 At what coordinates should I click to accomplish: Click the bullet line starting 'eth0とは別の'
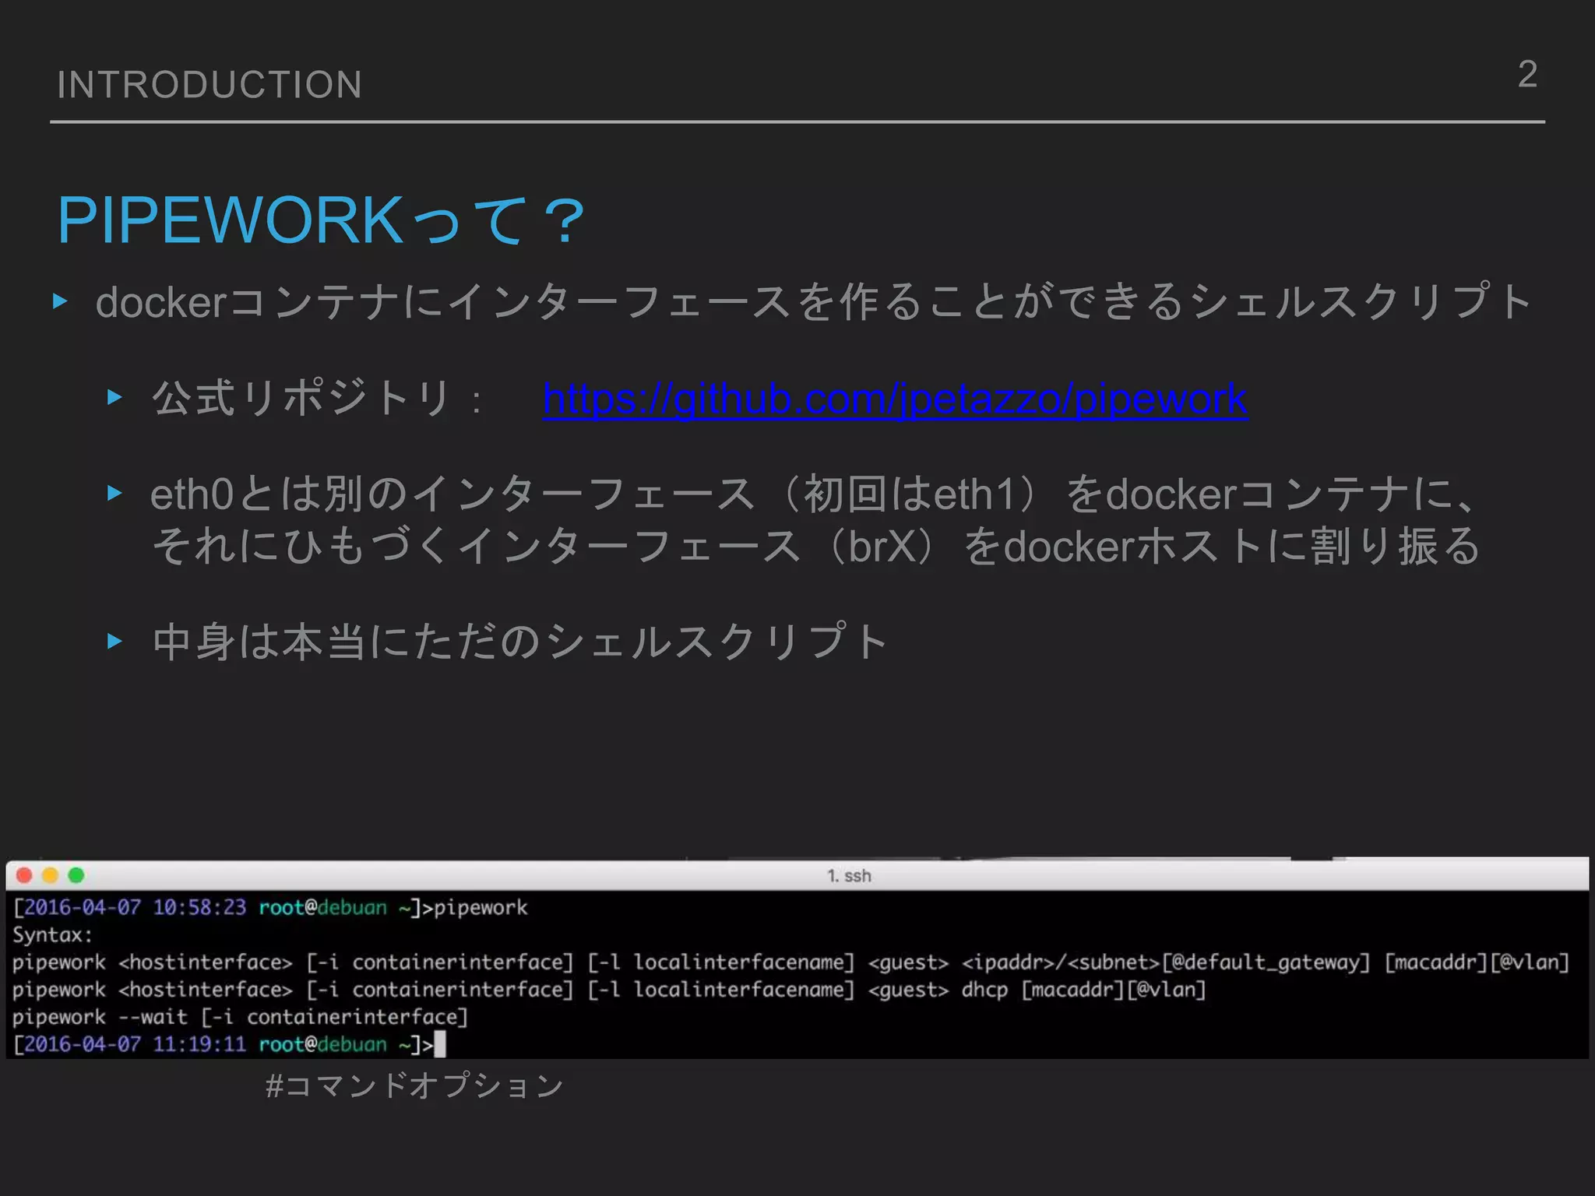point(813,494)
